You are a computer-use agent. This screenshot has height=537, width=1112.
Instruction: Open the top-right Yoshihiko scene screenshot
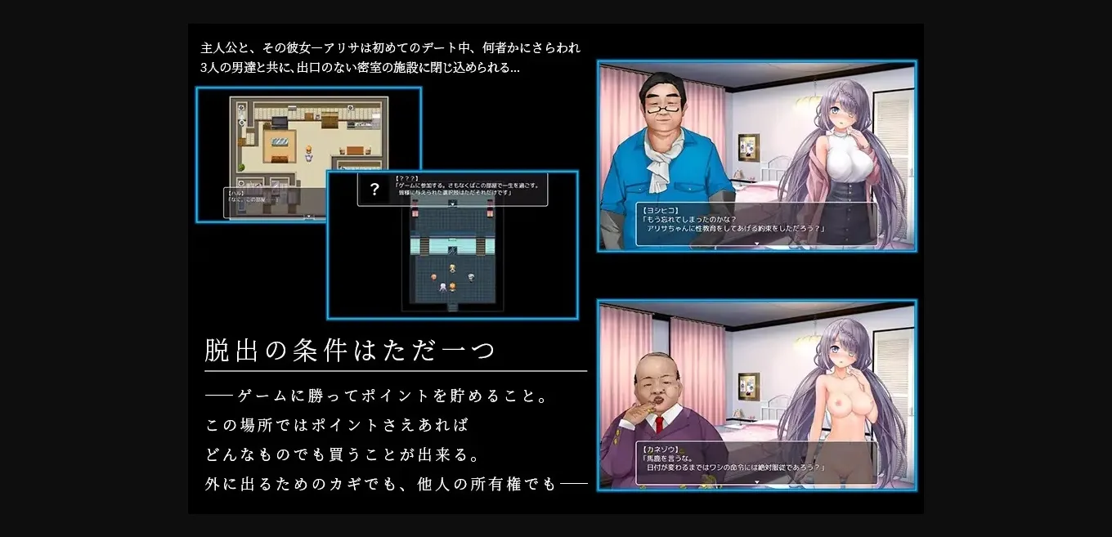pyautogui.click(x=756, y=155)
